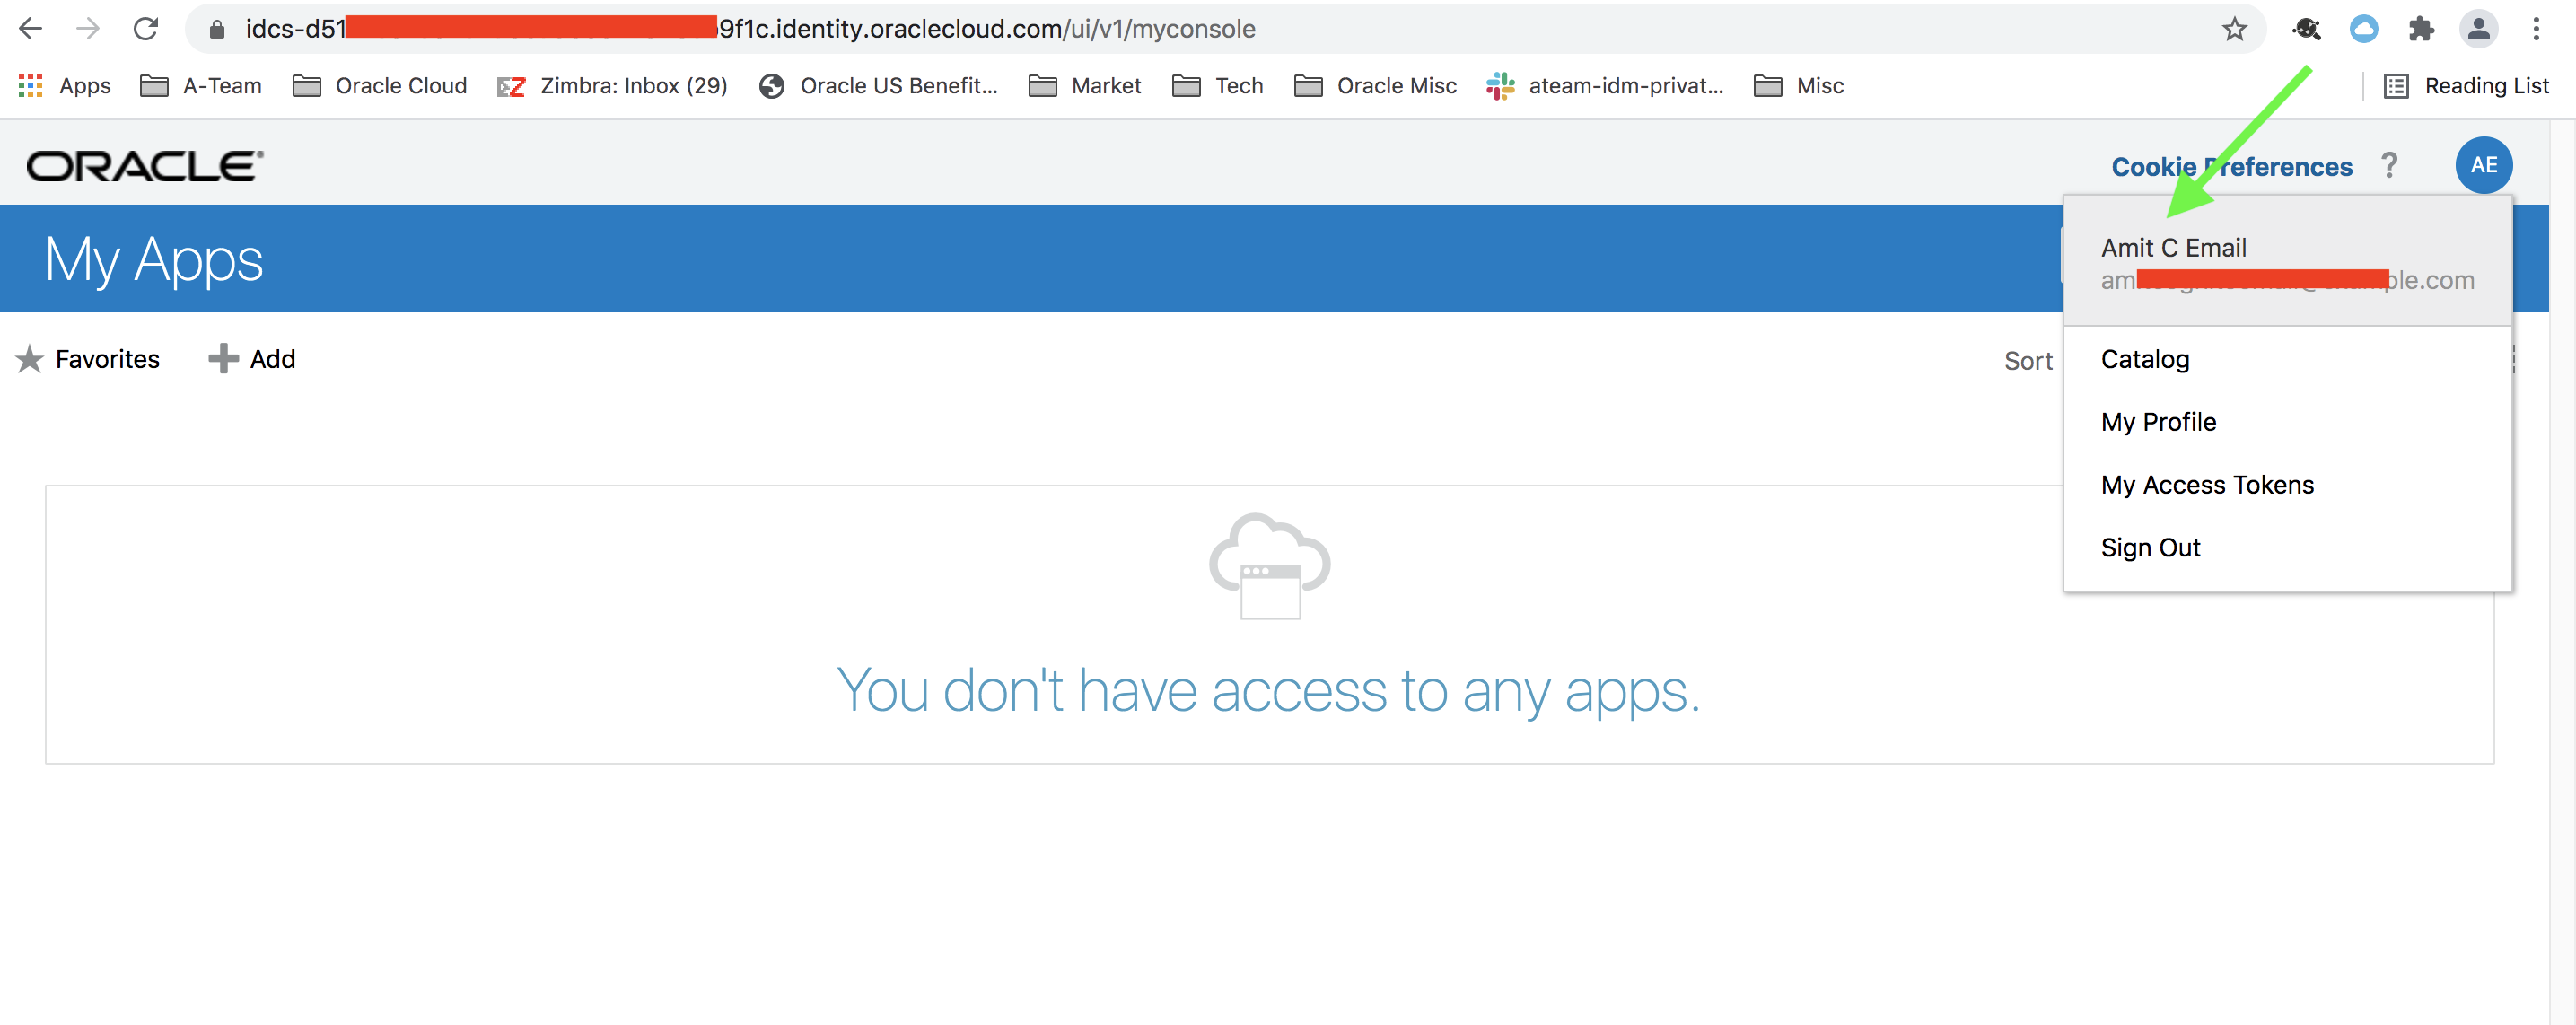Bookmark page with the star icon
Viewport: 2576px width, 1025px height.
pyautogui.click(x=2234, y=29)
